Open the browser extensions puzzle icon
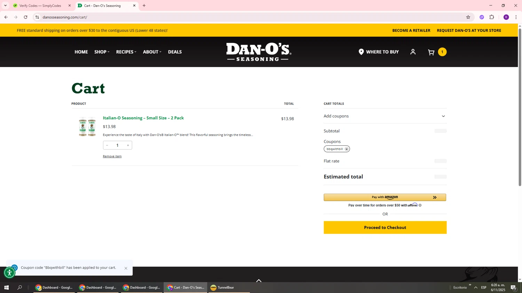Screen dimensions: 522x293 492,17
